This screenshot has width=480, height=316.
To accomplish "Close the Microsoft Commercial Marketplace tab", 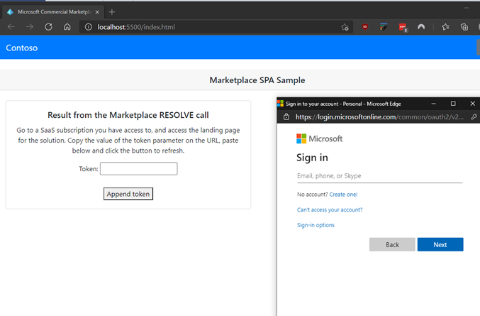I will tap(97, 12).
